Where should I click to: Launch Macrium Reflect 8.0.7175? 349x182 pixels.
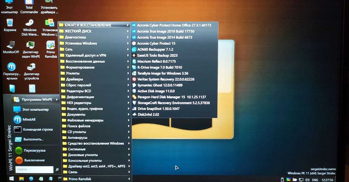tap(174, 61)
